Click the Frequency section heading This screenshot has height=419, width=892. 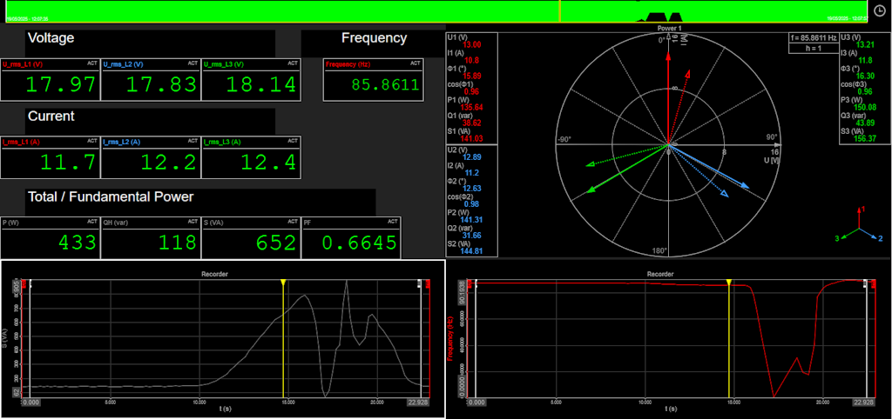(x=375, y=38)
